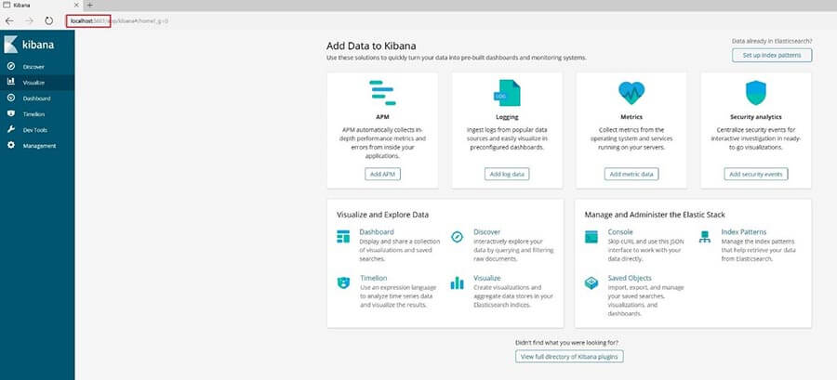
Task: Open the Discover link in Explore panel
Action: (486, 232)
